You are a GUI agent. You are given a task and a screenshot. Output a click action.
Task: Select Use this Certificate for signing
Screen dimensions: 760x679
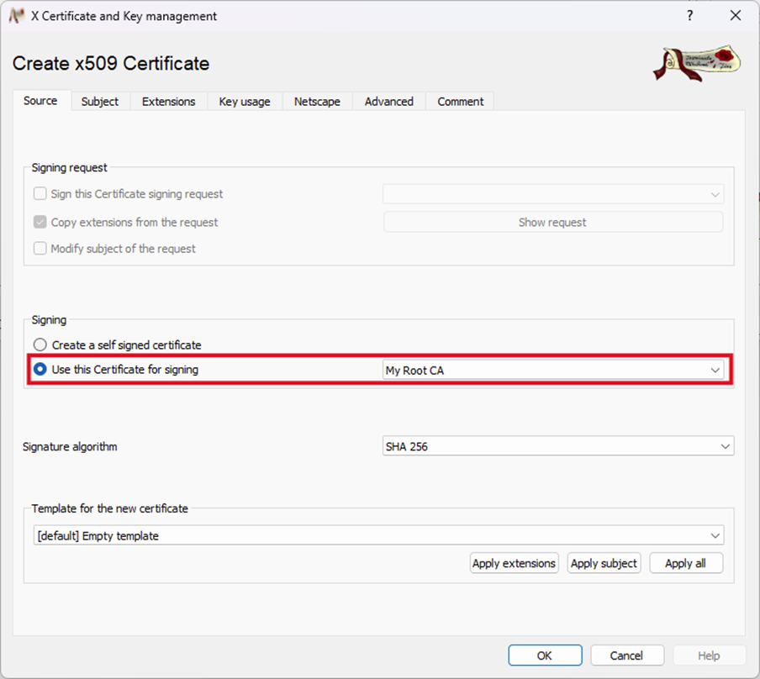[x=40, y=369]
